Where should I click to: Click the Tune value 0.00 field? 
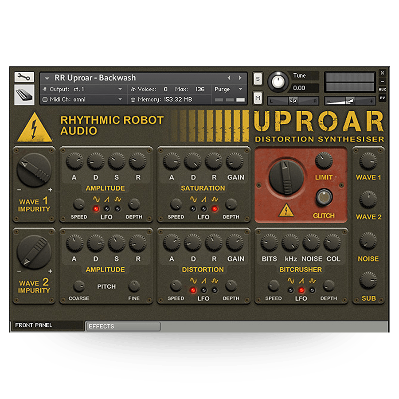coord(304,88)
